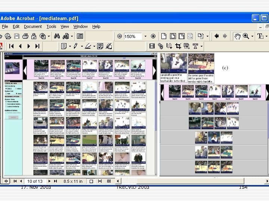Toggle the navigation pane icon
The image size is (269, 201).
80,36
